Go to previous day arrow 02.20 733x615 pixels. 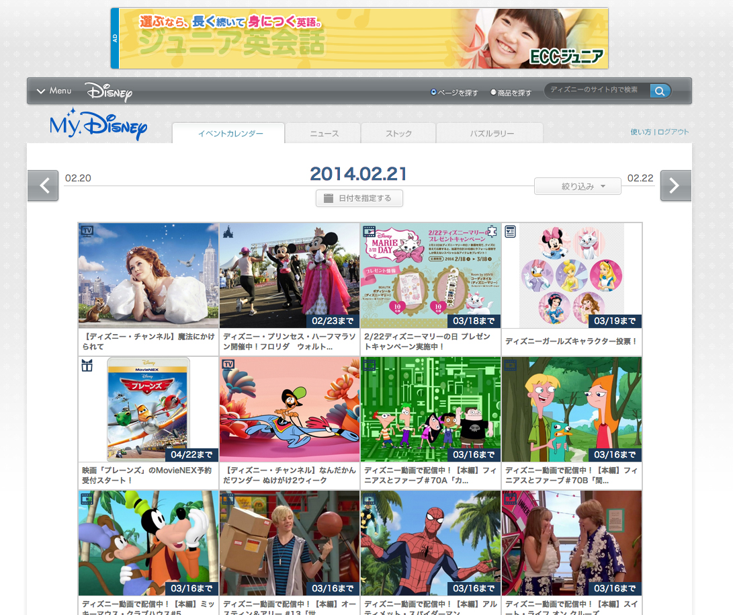point(43,186)
